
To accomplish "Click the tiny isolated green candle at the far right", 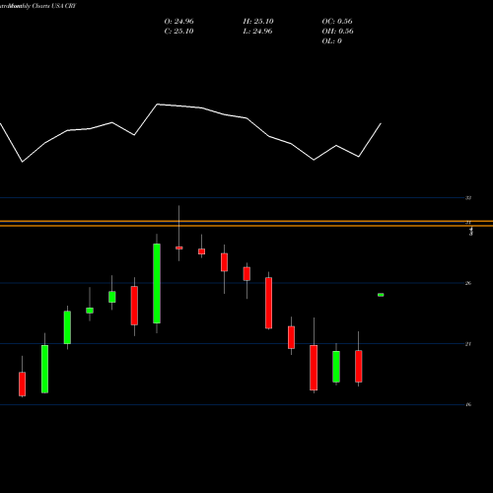I will pyautogui.click(x=381, y=295).
